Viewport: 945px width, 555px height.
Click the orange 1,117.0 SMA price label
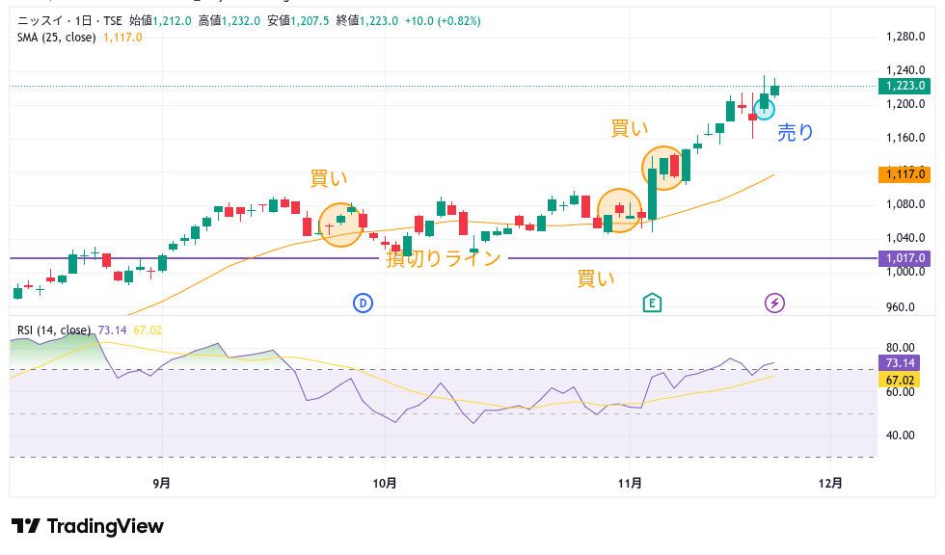click(x=904, y=174)
